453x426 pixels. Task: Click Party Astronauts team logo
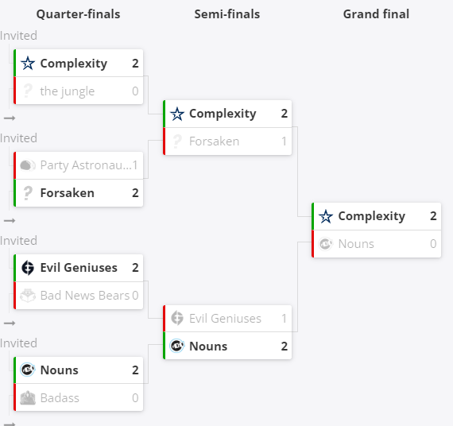click(x=28, y=165)
